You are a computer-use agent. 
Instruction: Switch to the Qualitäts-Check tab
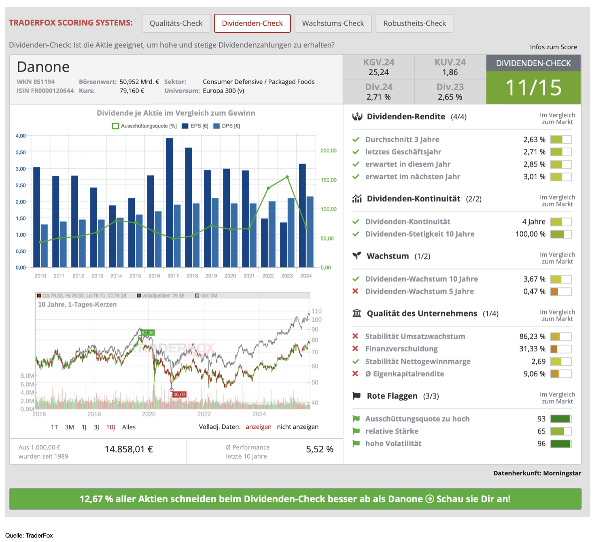tap(176, 23)
